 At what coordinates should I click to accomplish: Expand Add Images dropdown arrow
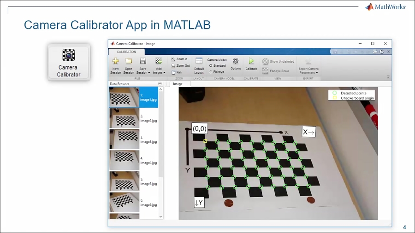coord(164,73)
